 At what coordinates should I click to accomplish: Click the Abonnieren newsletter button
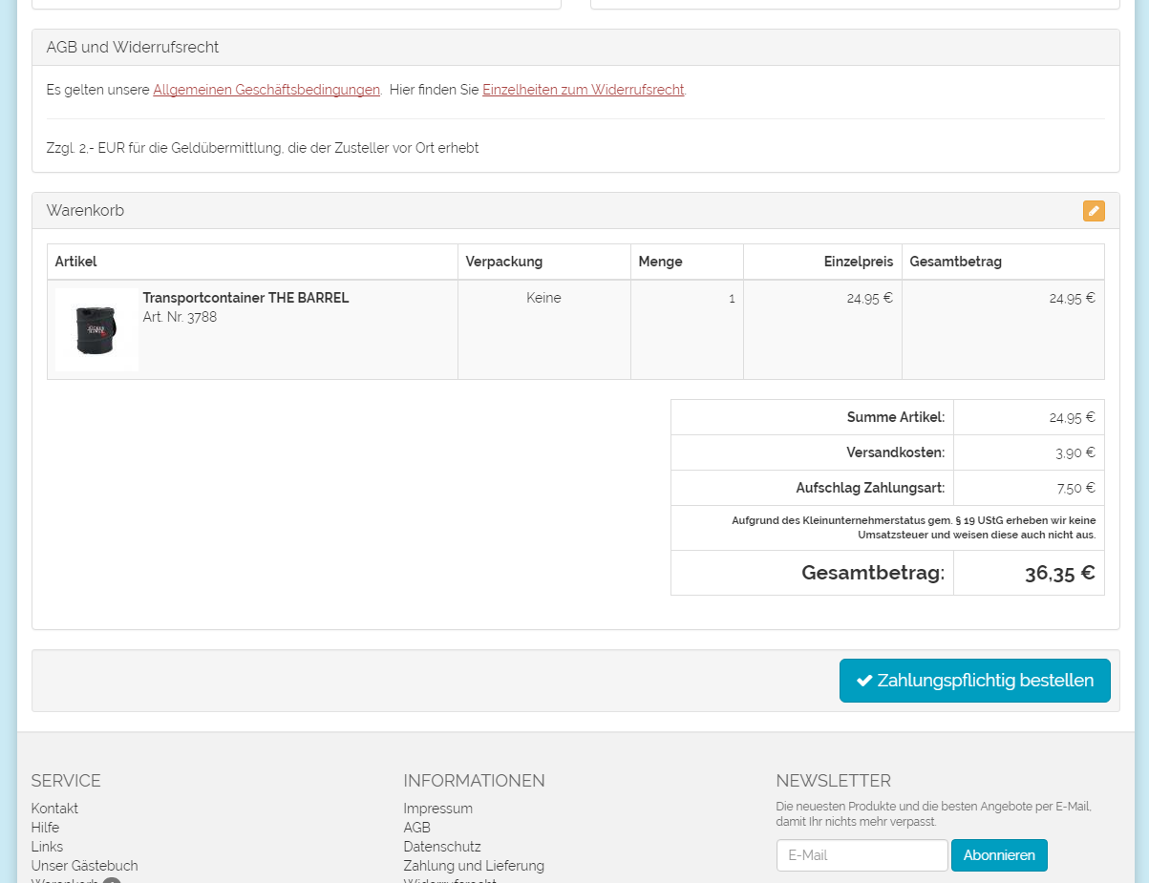(x=999, y=855)
